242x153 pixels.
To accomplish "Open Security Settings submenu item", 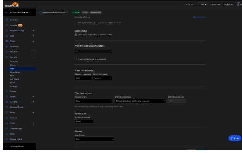I will (14, 86).
